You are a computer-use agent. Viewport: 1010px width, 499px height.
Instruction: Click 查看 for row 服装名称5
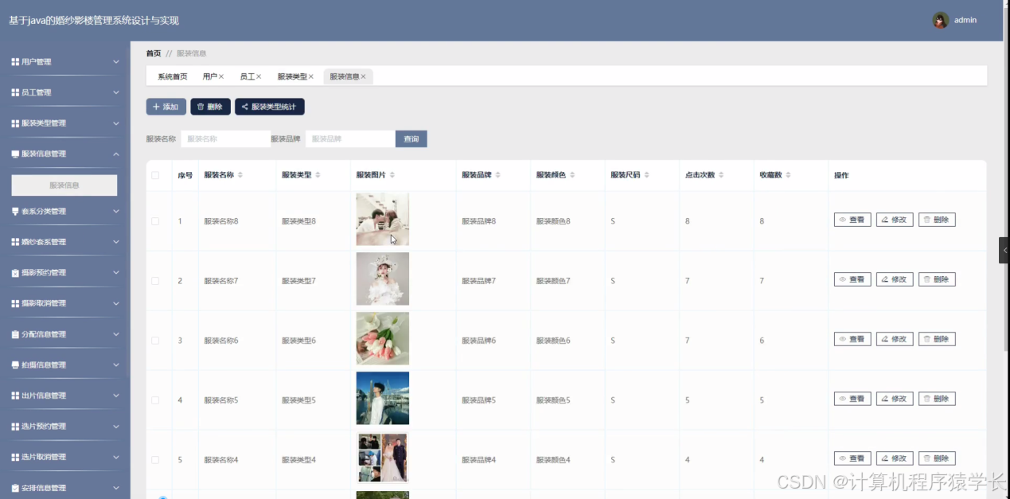pos(852,399)
